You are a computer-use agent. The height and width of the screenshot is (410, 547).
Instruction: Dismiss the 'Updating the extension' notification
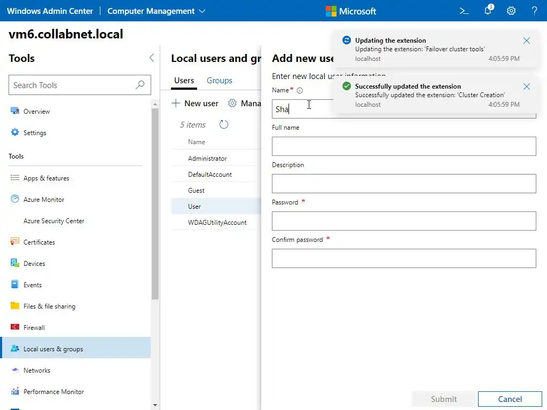pyautogui.click(x=527, y=41)
